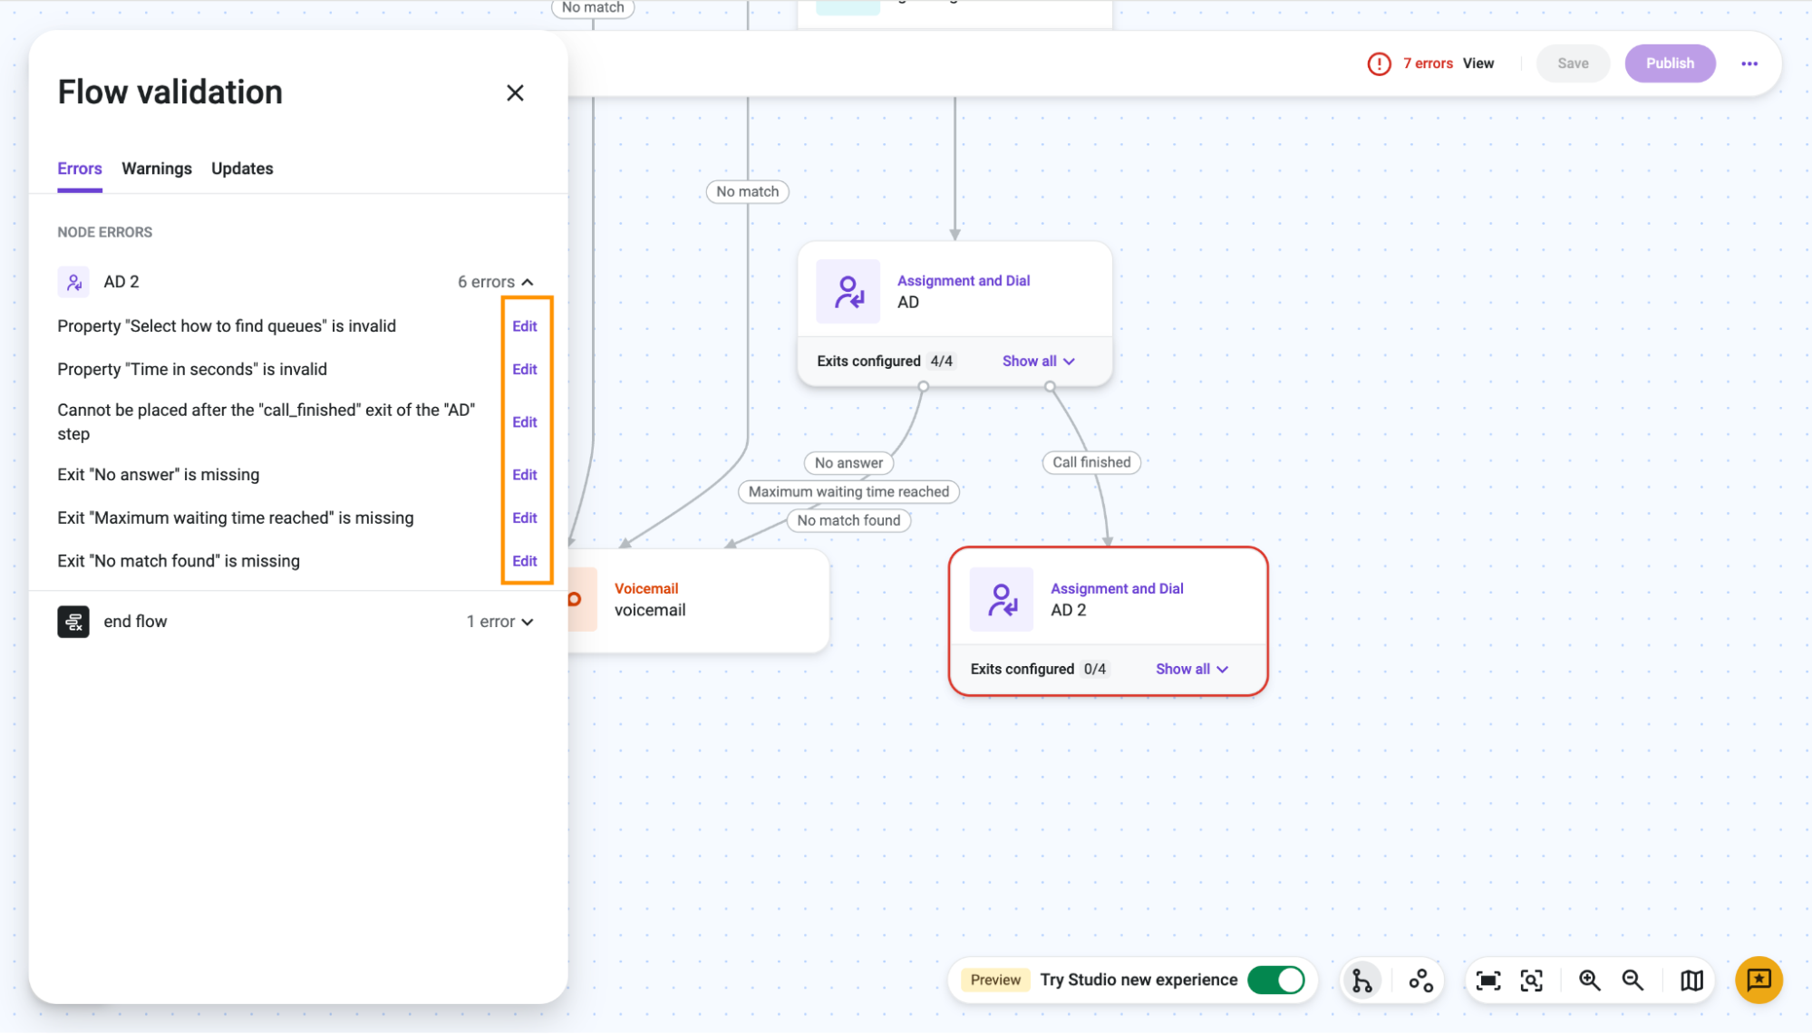Open the more options ellipsis menu

pos(1749,63)
